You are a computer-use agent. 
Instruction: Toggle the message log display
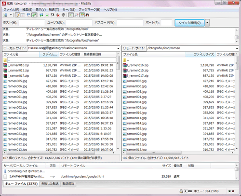(17, 15)
